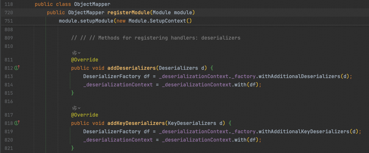369x153 pixels.
Task: Click the closing brace on line 815
Action: pos(73,93)
